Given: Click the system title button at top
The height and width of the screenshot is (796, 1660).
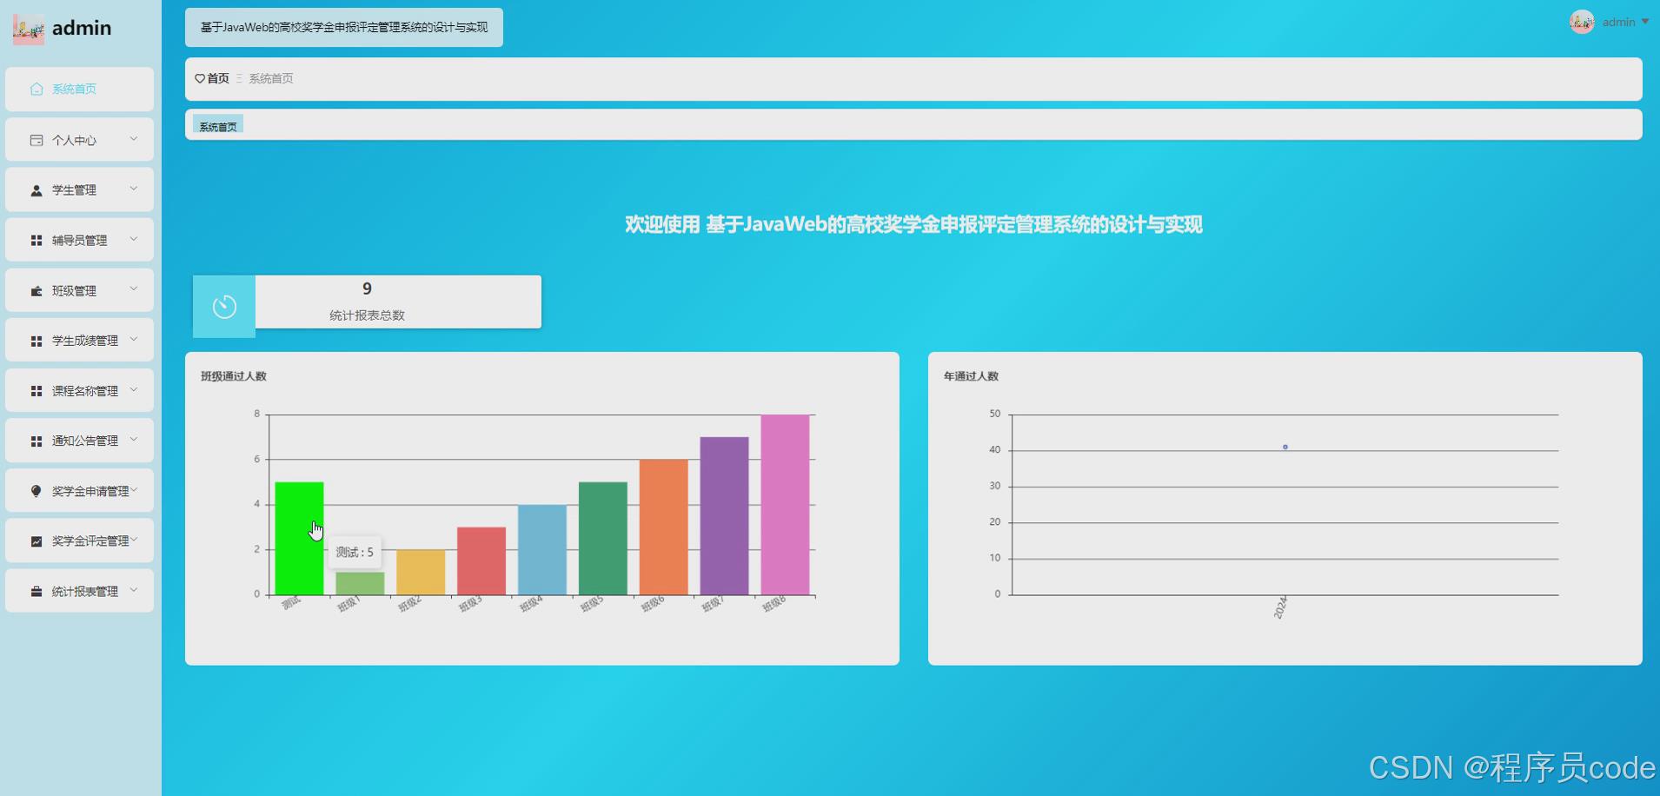Looking at the screenshot, I should [x=344, y=27].
